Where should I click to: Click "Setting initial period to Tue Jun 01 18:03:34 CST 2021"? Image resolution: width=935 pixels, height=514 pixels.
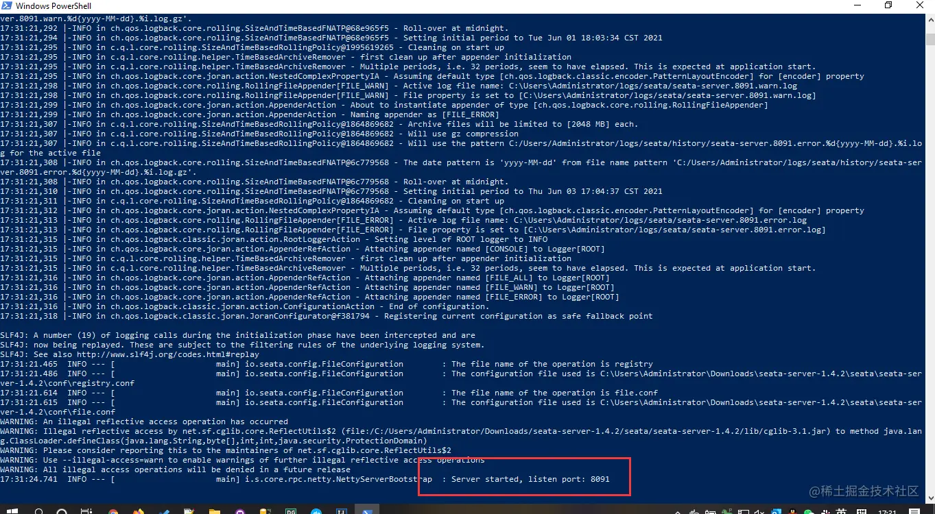533,38
